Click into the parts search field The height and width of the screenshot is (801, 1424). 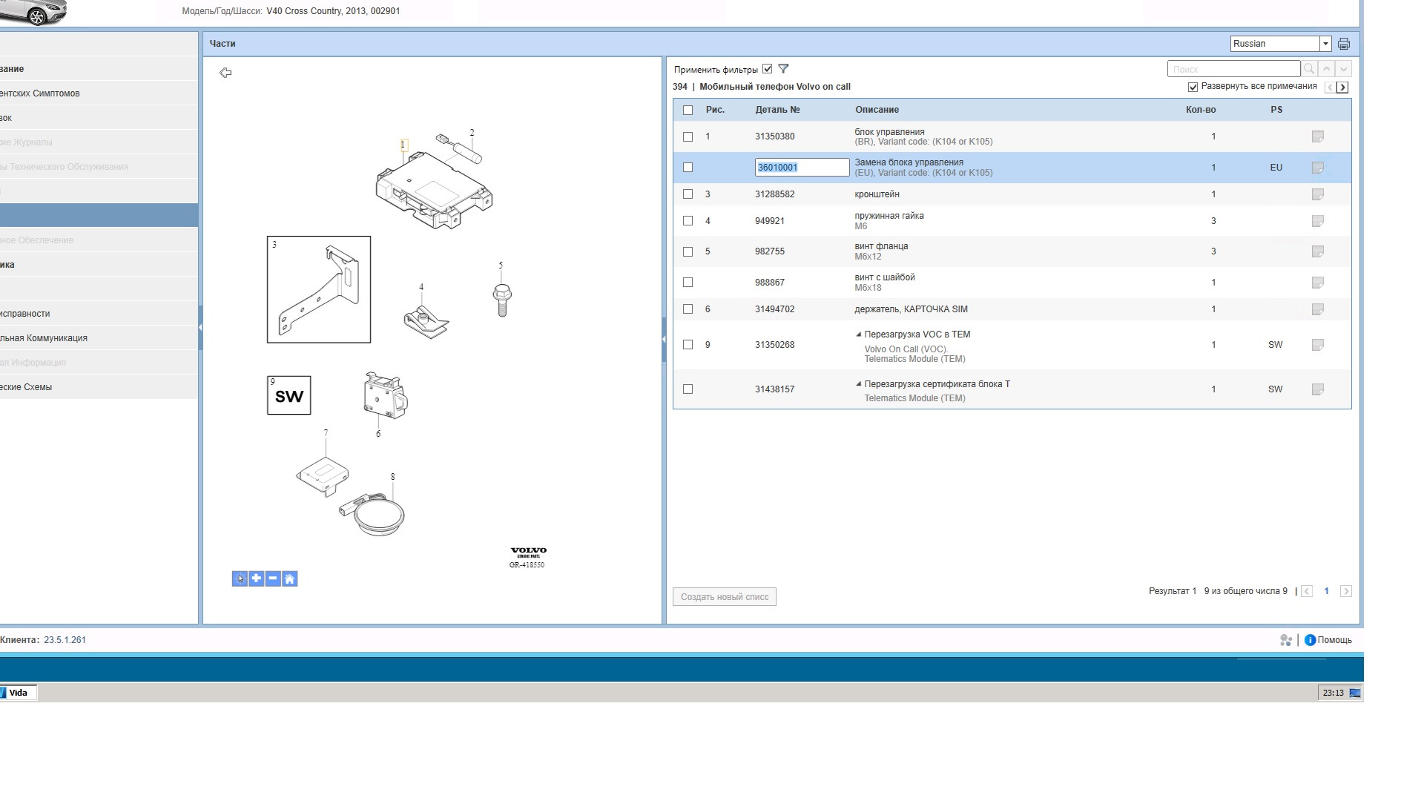tap(1233, 69)
